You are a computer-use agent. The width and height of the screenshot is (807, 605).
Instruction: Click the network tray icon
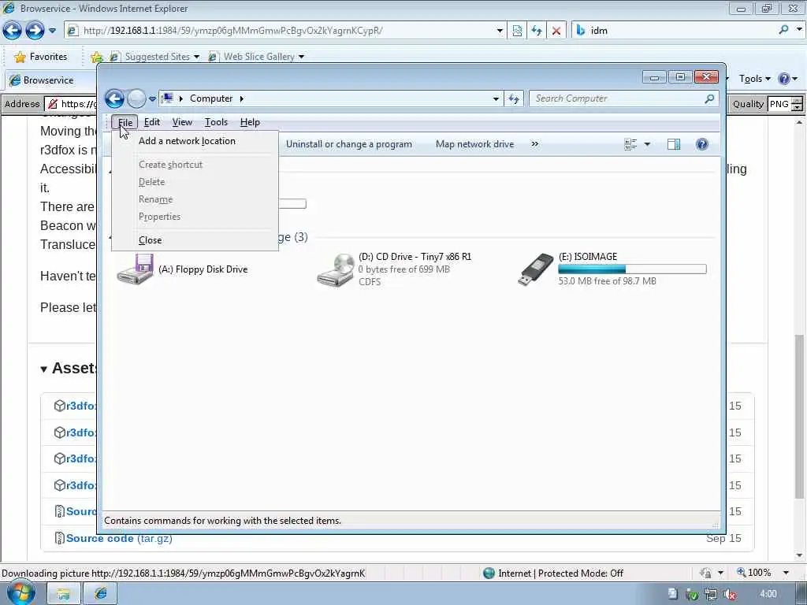click(711, 595)
